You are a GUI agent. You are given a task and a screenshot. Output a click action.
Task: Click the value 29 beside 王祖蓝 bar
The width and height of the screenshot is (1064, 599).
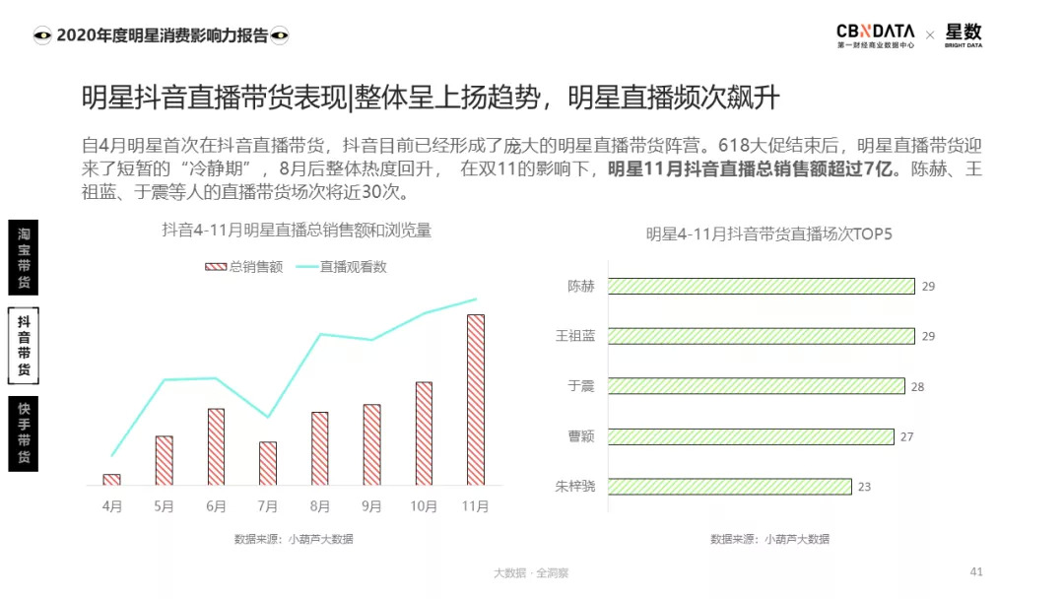(928, 337)
